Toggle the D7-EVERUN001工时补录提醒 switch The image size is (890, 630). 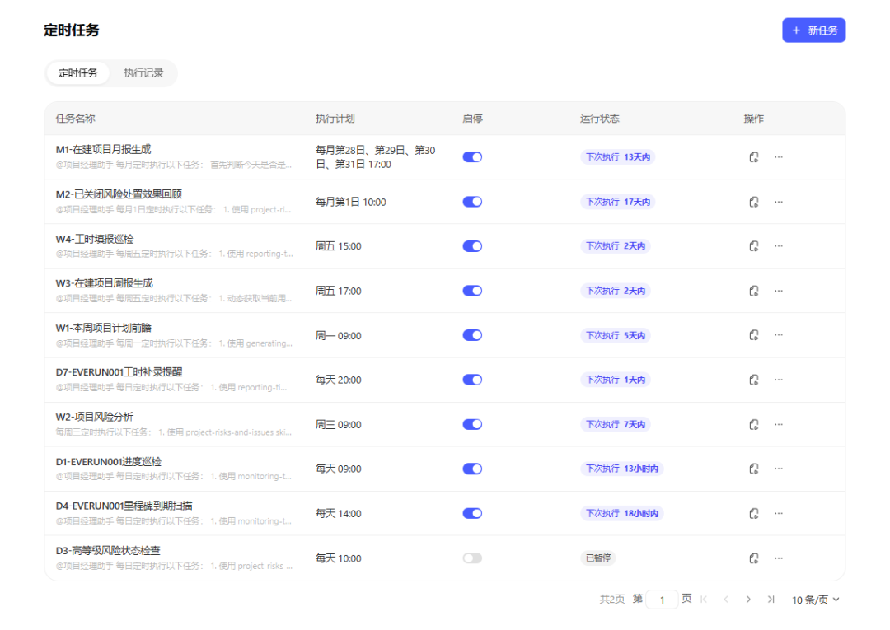(472, 380)
